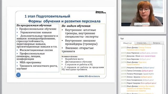168x94 pixels.
Task: Click the Татьяна Кузьмина name label
Action: (x=141, y=24)
